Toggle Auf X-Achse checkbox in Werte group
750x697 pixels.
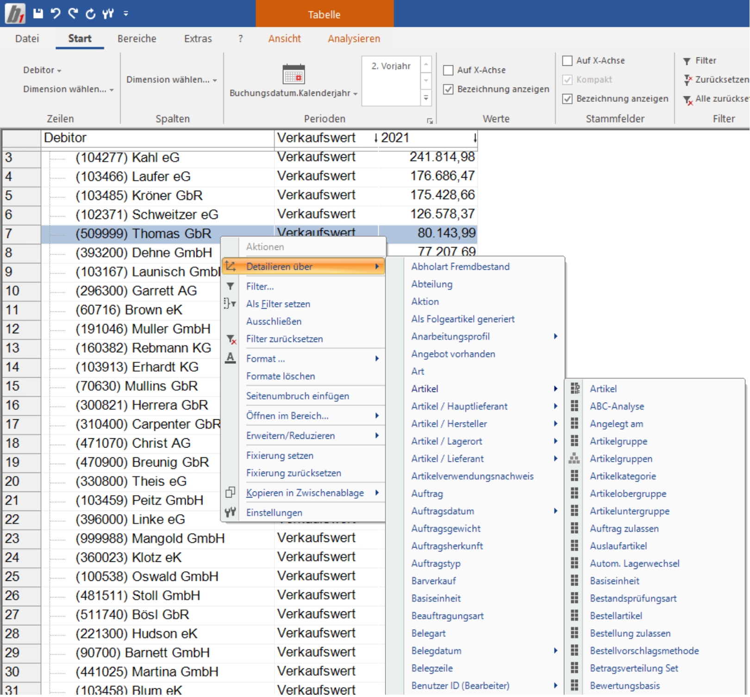[x=448, y=70]
